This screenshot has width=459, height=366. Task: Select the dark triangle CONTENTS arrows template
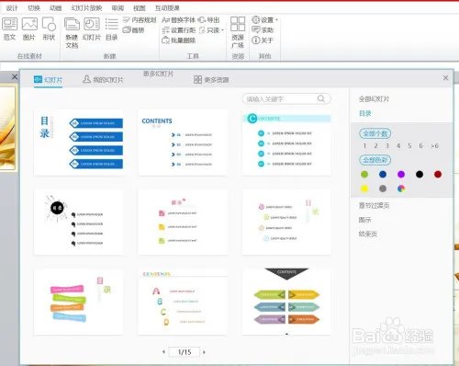point(286,302)
